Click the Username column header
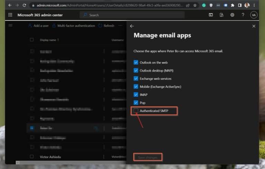 tap(118, 40)
